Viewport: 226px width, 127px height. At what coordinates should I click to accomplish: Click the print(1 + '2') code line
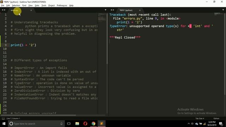(23, 45)
